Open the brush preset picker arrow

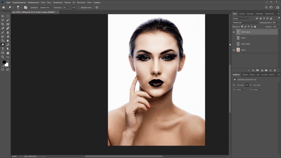[21, 7]
